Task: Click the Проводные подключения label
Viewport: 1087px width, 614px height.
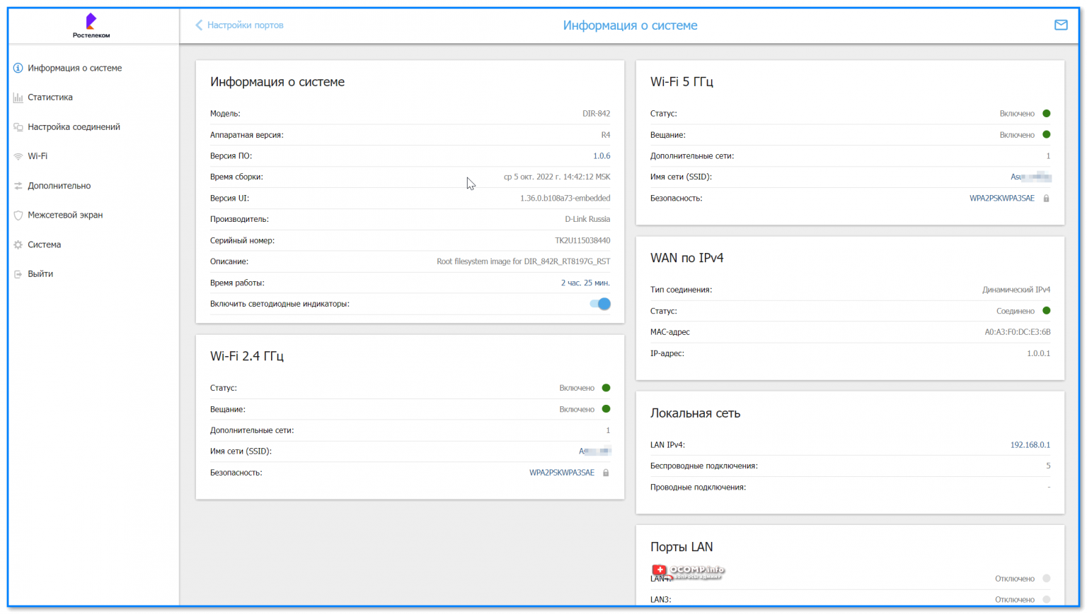Action: tap(698, 488)
